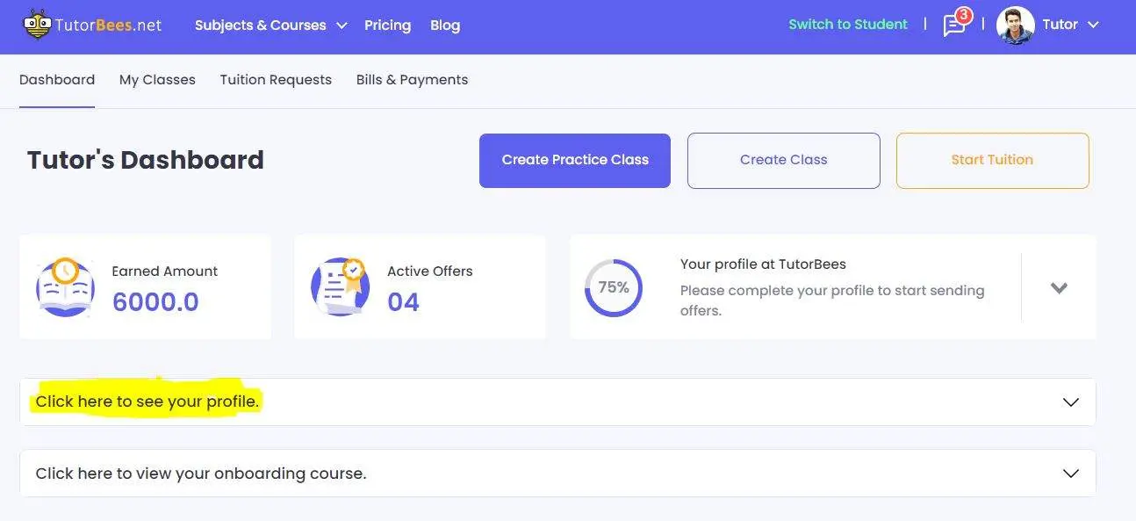Expand the profile completion chevron
Screen dimensions: 1136x521
click(1059, 288)
